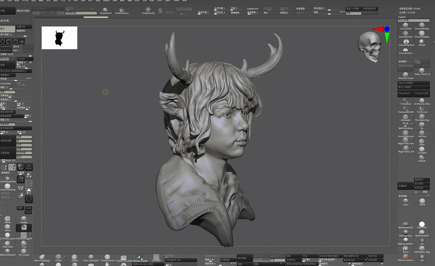The height and width of the screenshot is (266, 435).
Task: Pick the Chisel brush
Action: [x=58, y=258]
